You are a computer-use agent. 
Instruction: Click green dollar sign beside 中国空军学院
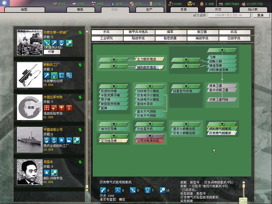[x=80, y=97]
